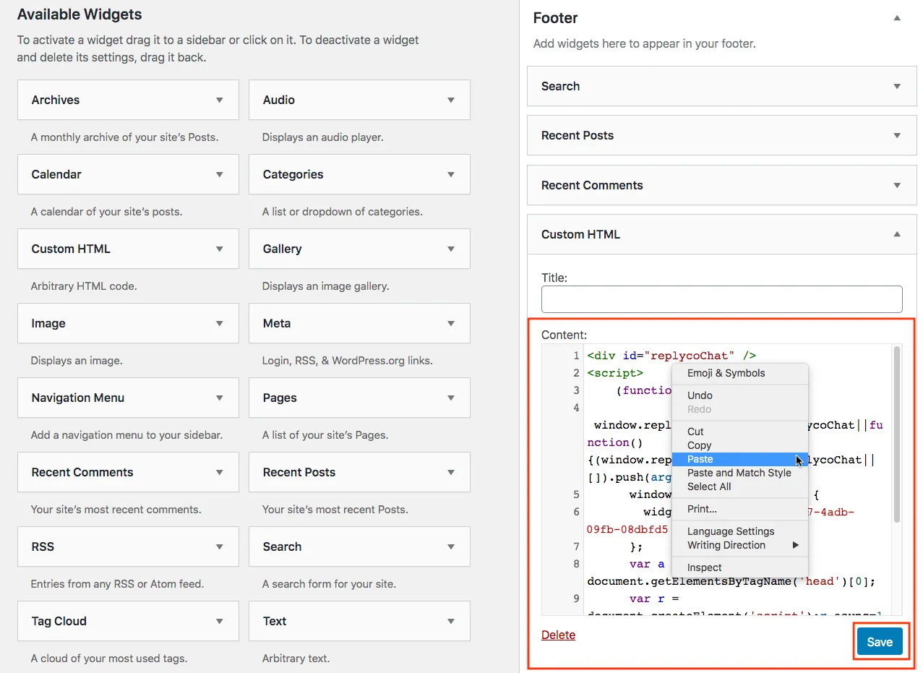923x673 pixels.
Task: Open Writing Direction submenu arrow
Action: [x=796, y=545]
